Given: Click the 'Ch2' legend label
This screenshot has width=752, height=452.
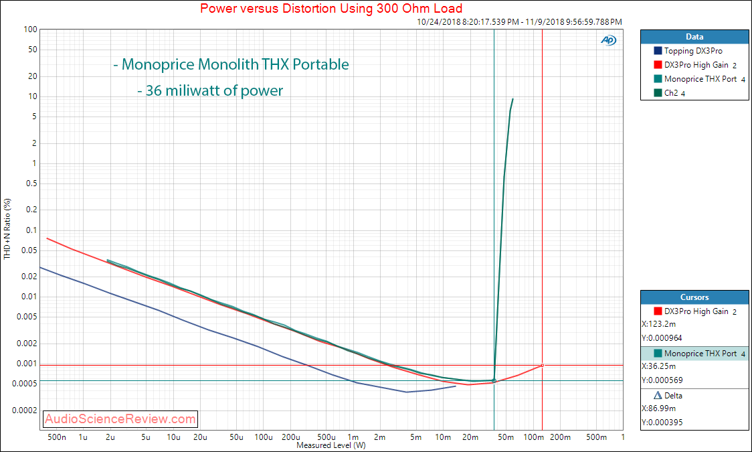Looking at the screenshot, I should coord(671,92).
